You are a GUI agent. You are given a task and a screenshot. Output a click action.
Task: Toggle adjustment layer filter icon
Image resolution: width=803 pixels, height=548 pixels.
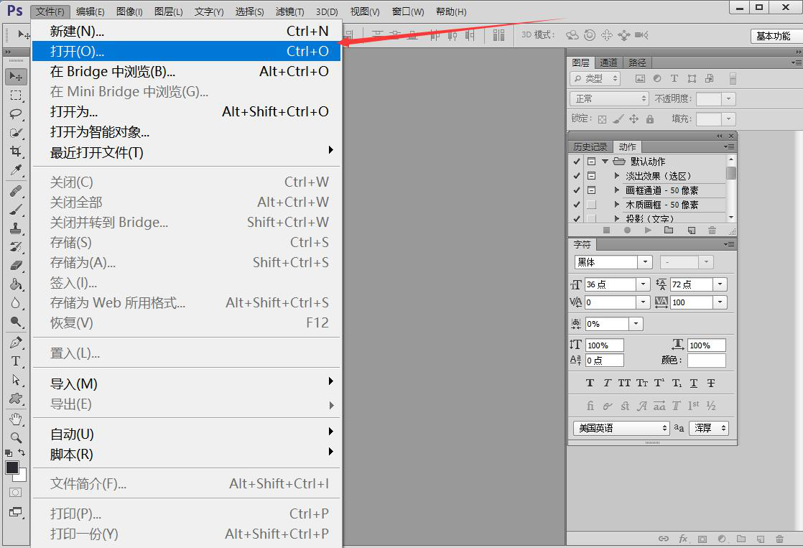click(x=657, y=78)
